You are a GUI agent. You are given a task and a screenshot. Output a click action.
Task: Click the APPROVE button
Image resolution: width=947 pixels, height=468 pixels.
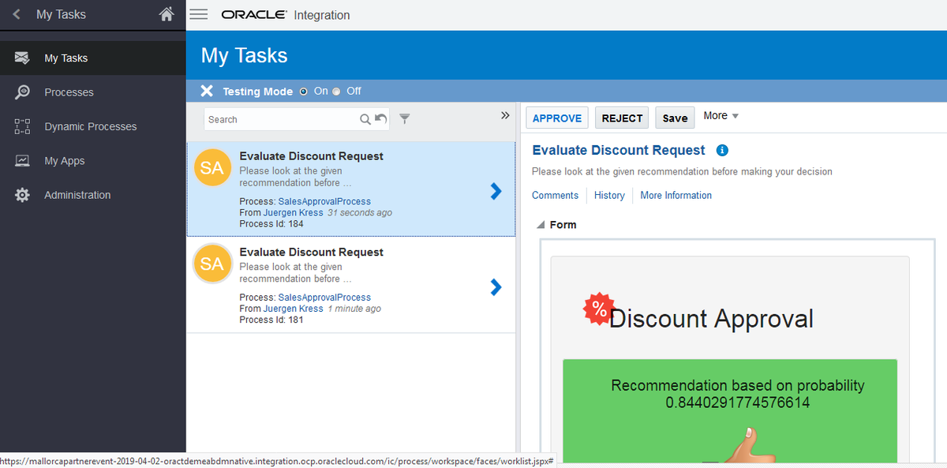point(557,118)
